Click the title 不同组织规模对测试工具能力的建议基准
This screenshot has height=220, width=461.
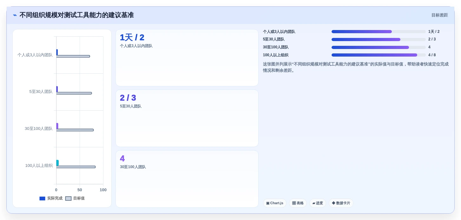pyautogui.click(x=77, y=15)
